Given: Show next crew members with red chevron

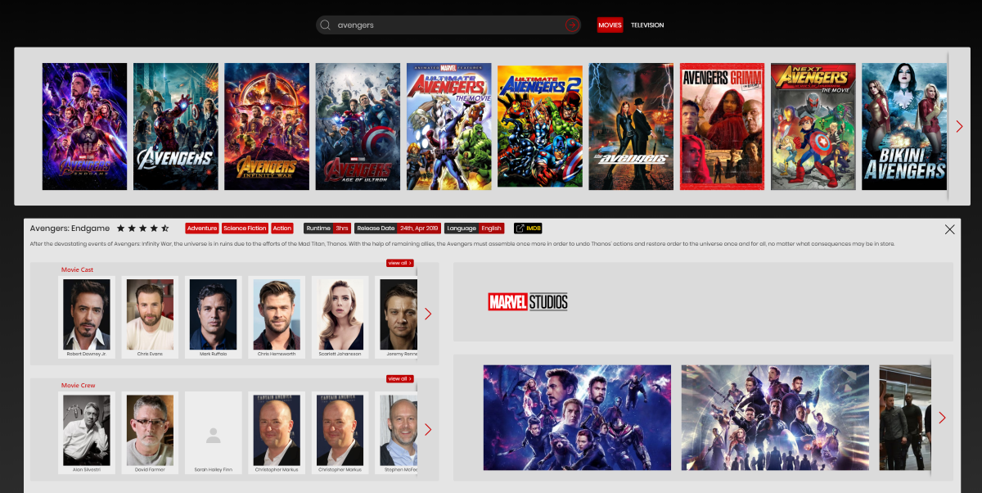Looking at the screenshot, I should pyautogui.click(x=427, y=429).
